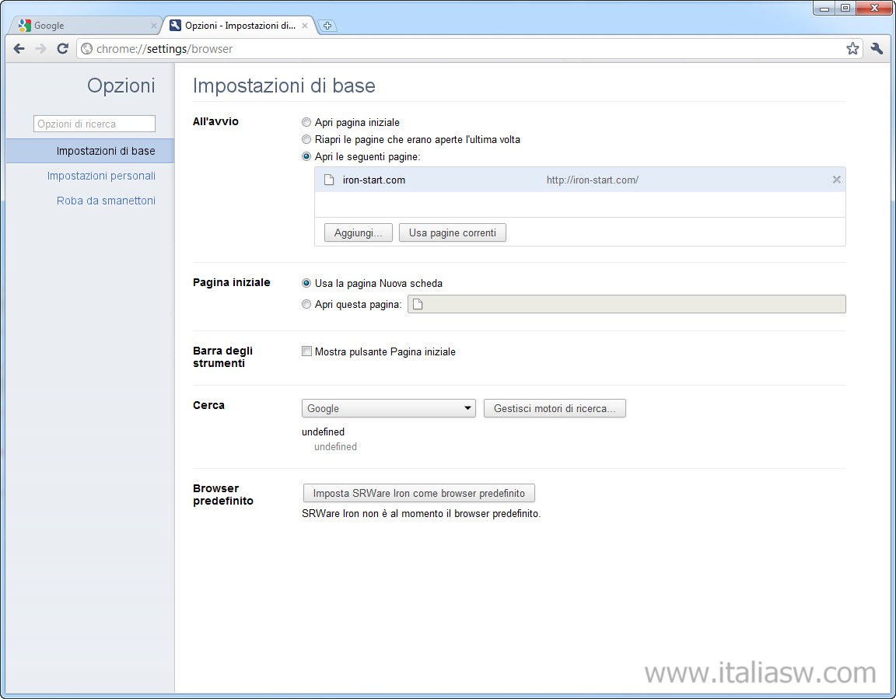Close the Google tab
The height and width of the screenshot is (699, 896).
point(154,26)
